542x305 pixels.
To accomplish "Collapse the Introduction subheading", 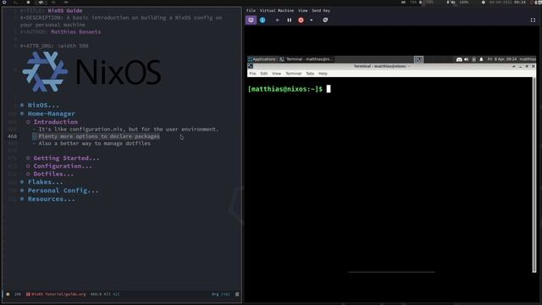I will coord(55,122).
